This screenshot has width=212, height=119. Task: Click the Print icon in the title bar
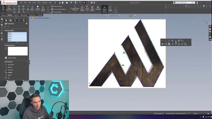76,3
